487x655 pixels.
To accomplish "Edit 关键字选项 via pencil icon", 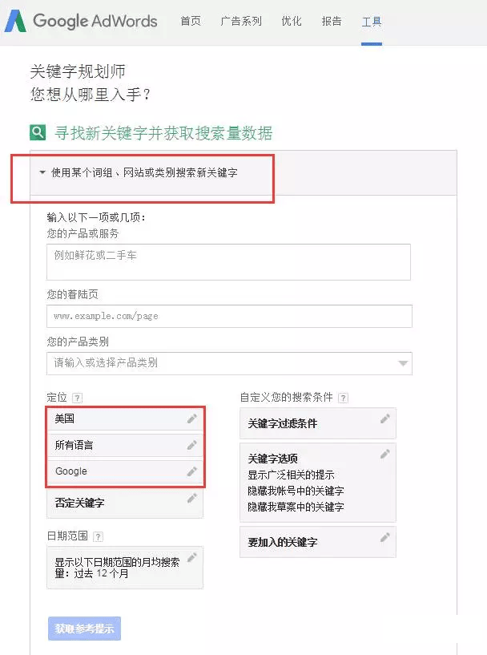I will coord(385,454).
